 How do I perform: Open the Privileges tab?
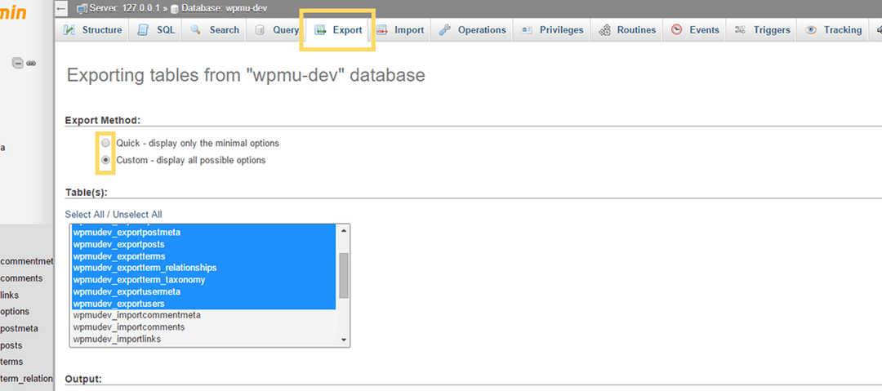tap(552, 30)
